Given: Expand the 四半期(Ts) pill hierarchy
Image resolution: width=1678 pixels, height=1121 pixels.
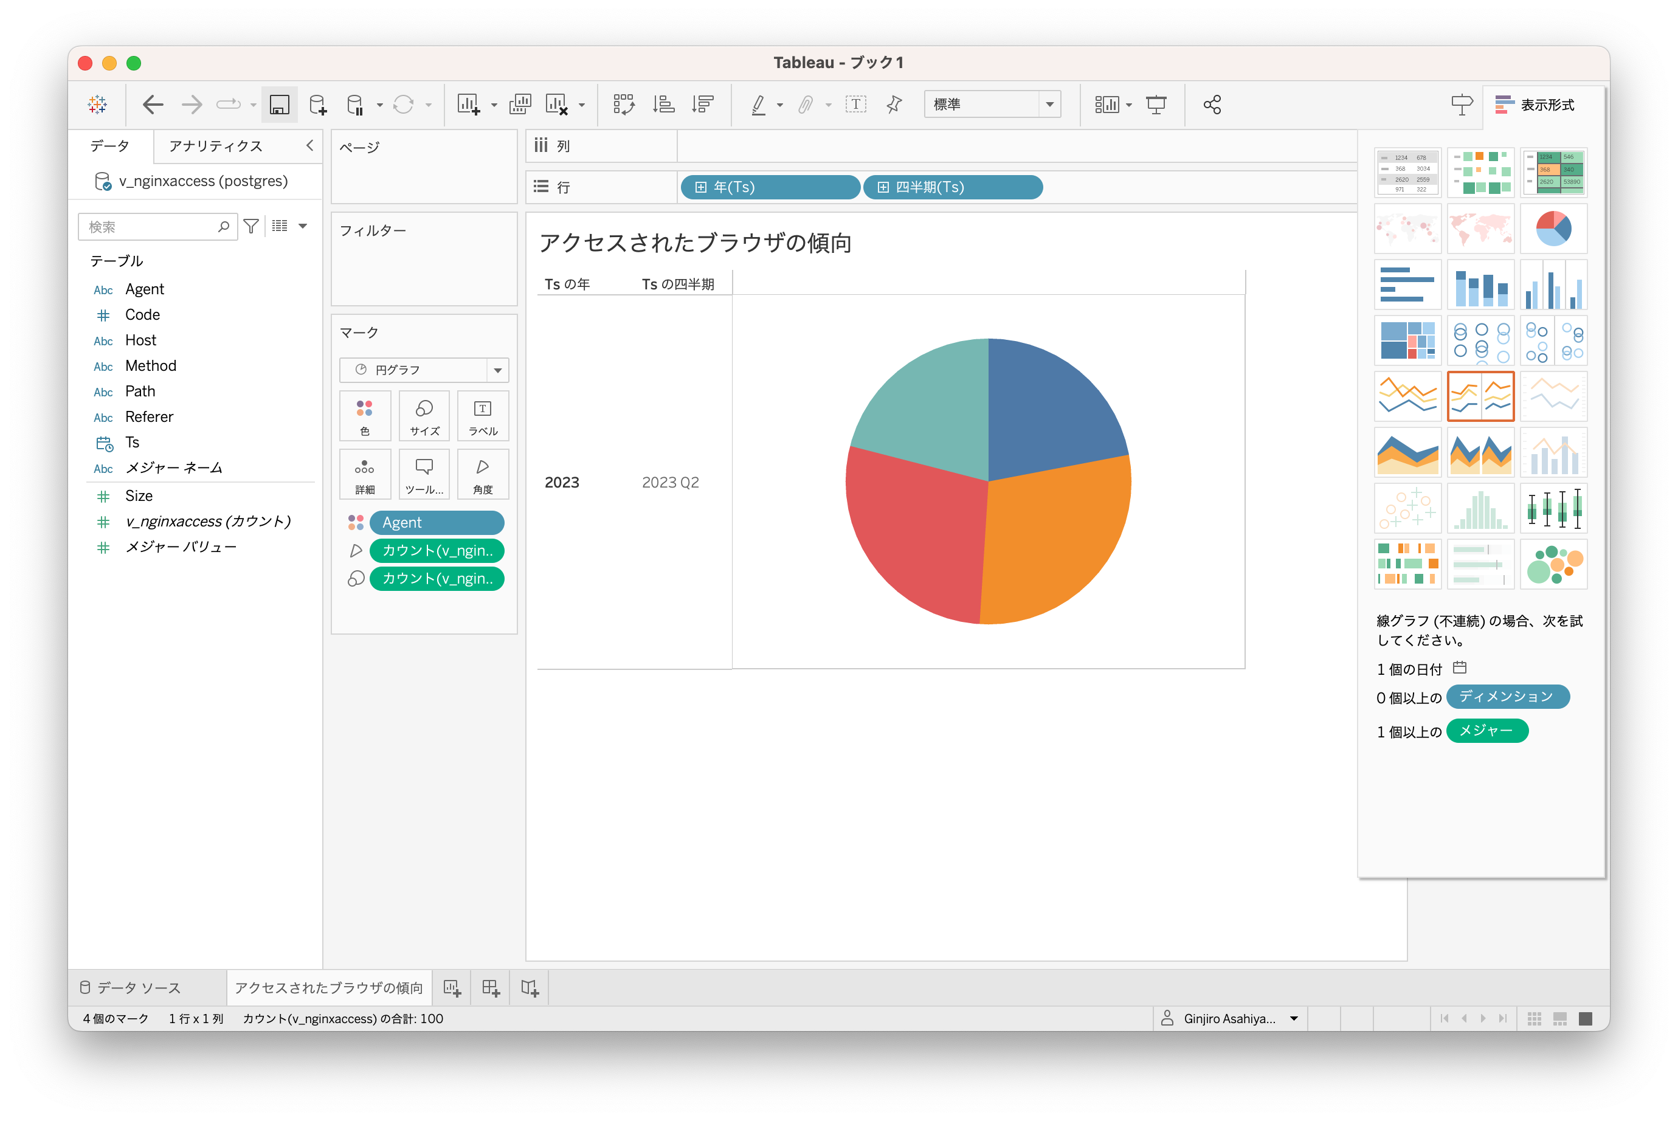Looking at the screenshot, I should (x=883, y=187).
